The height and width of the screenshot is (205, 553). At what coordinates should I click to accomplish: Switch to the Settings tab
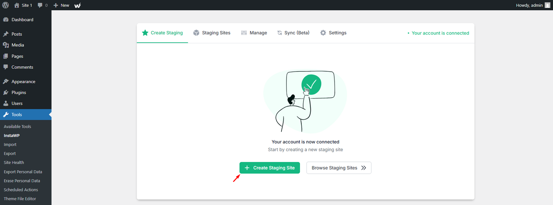pyautogui.click(x=333, y=33)
